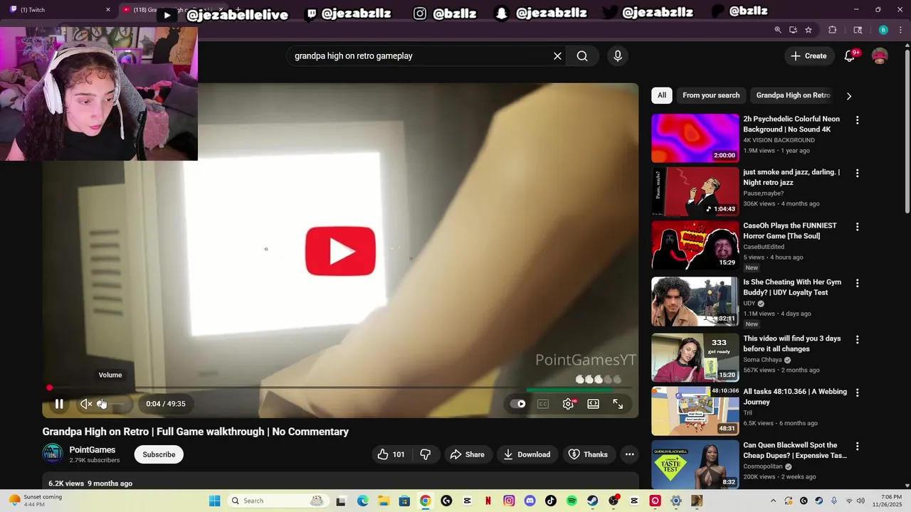Like the video with thumbs up
This screenshot has height=512, width=911.
click(391, 454)
